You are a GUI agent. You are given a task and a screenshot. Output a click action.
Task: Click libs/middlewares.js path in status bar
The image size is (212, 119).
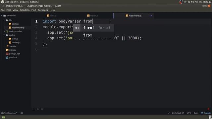9,113
